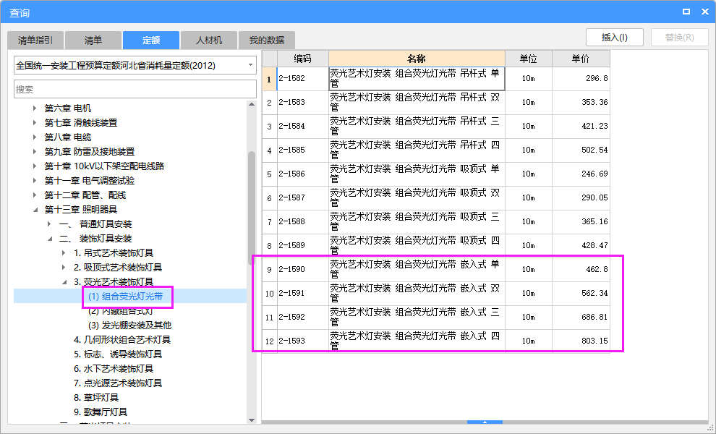Image resolution: width=716 pixels, height=434 pixels.
Task: Expand 第九章 防雷及接地装置 node
Action: tap(35, 152)
